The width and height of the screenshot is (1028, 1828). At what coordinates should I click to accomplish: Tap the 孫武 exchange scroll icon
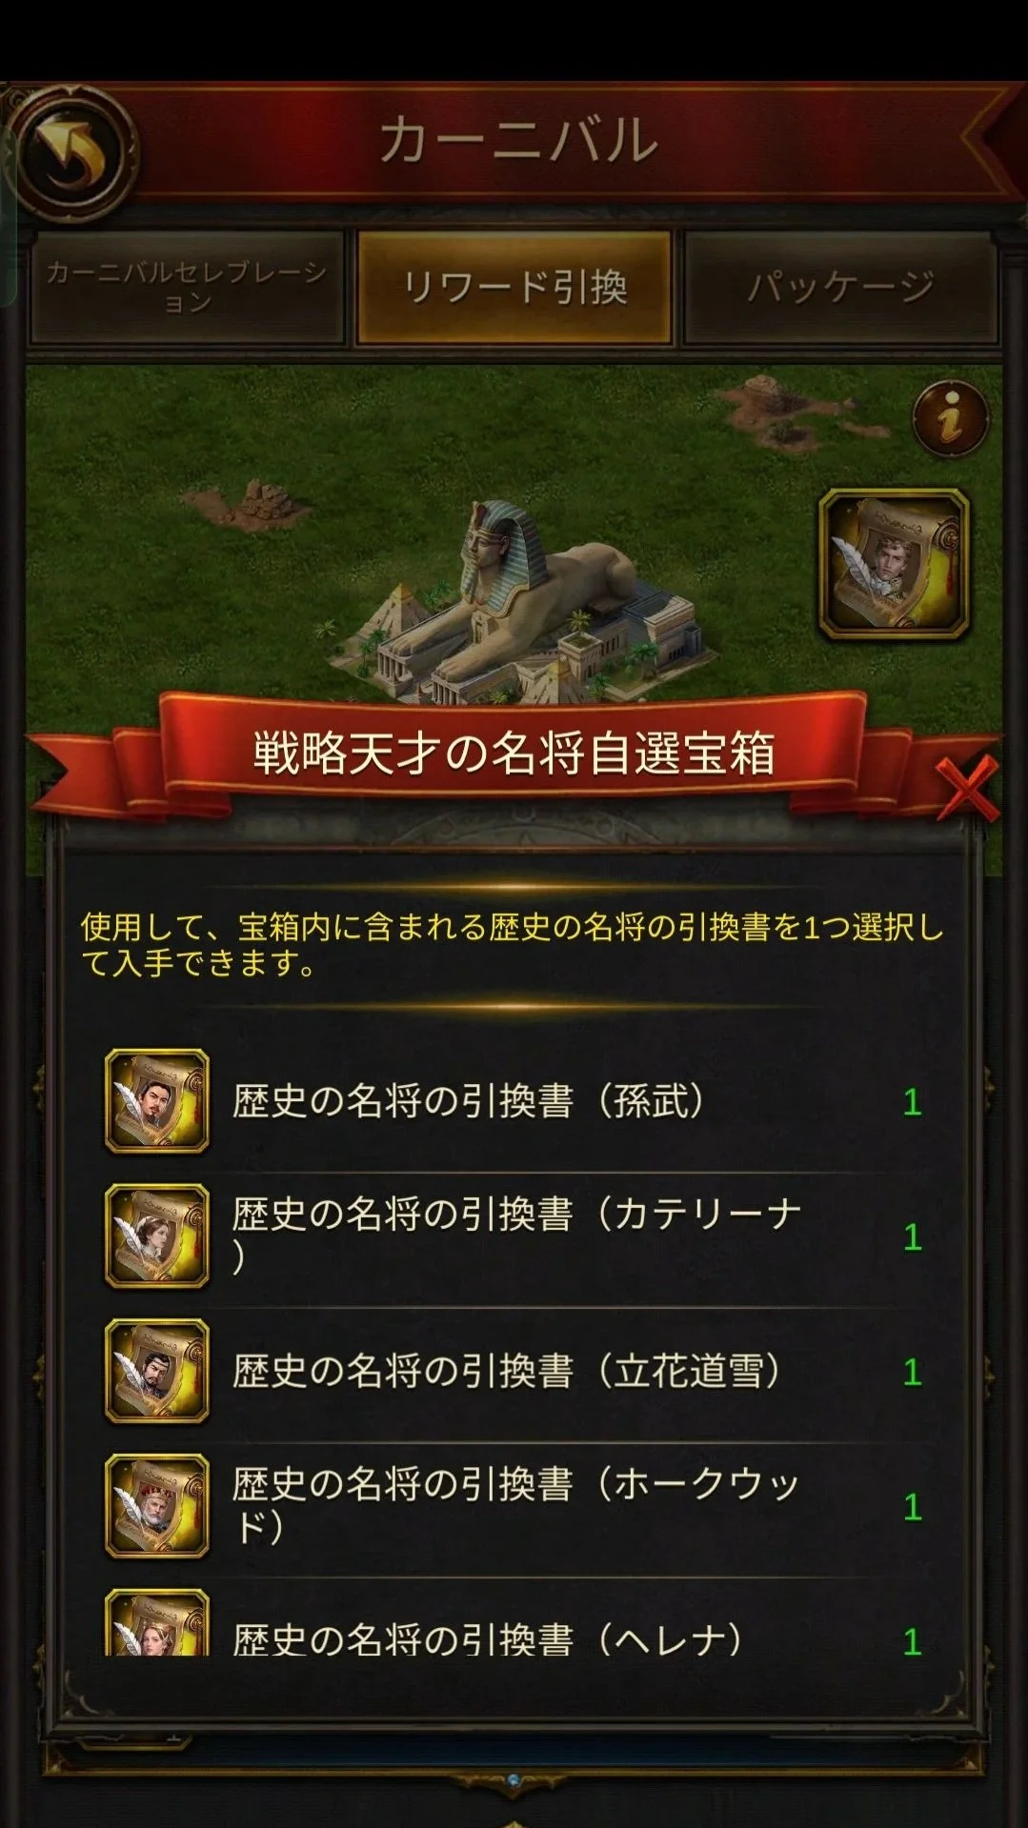click(157, 1101)
